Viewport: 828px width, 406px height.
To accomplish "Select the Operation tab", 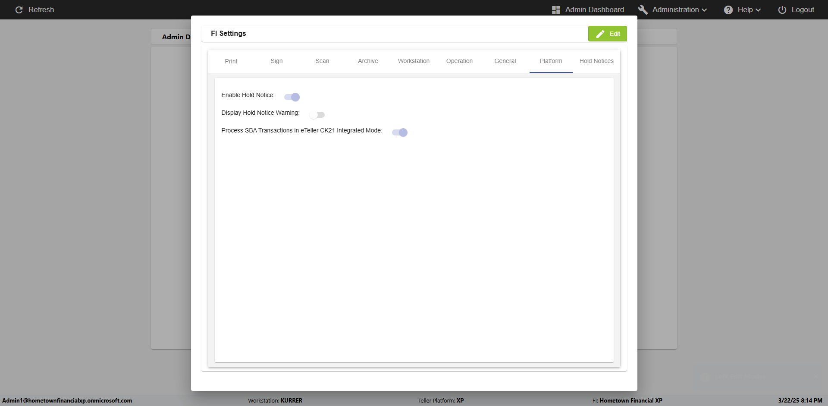I will click(459, 61).
